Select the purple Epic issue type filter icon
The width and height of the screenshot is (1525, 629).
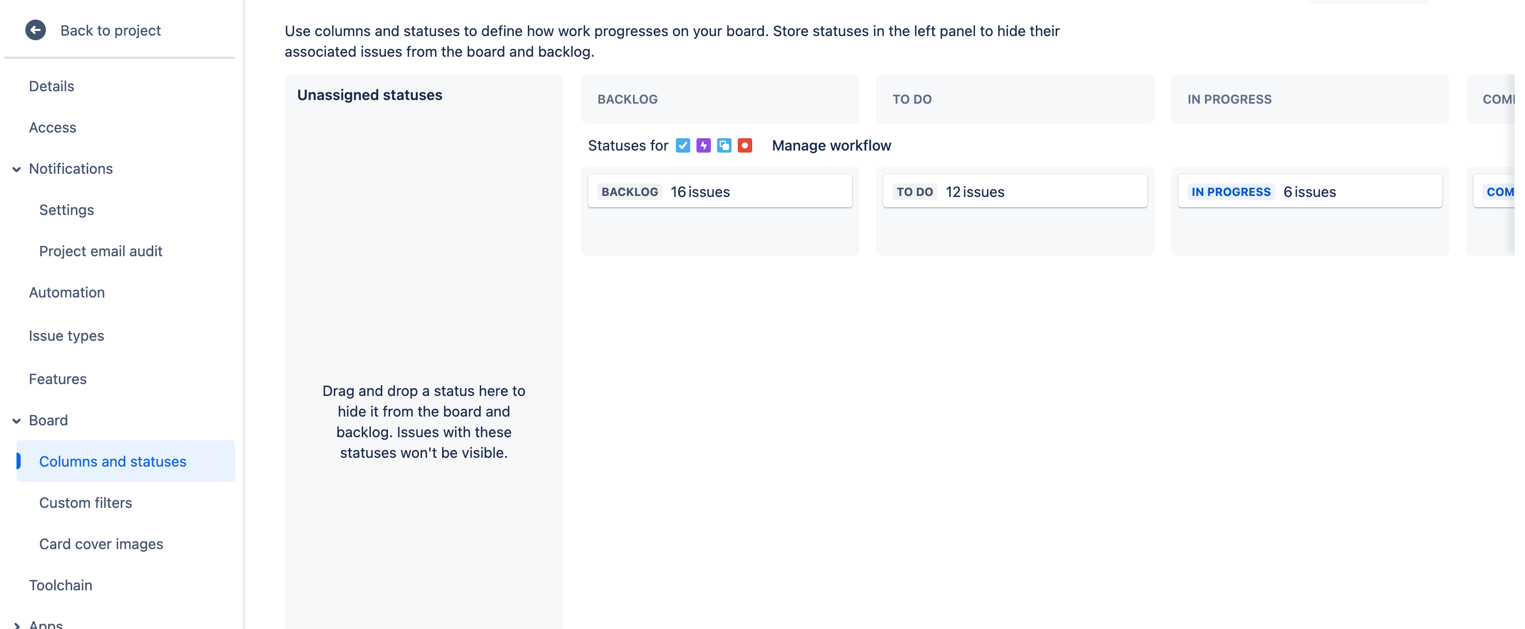coord(703,145)
